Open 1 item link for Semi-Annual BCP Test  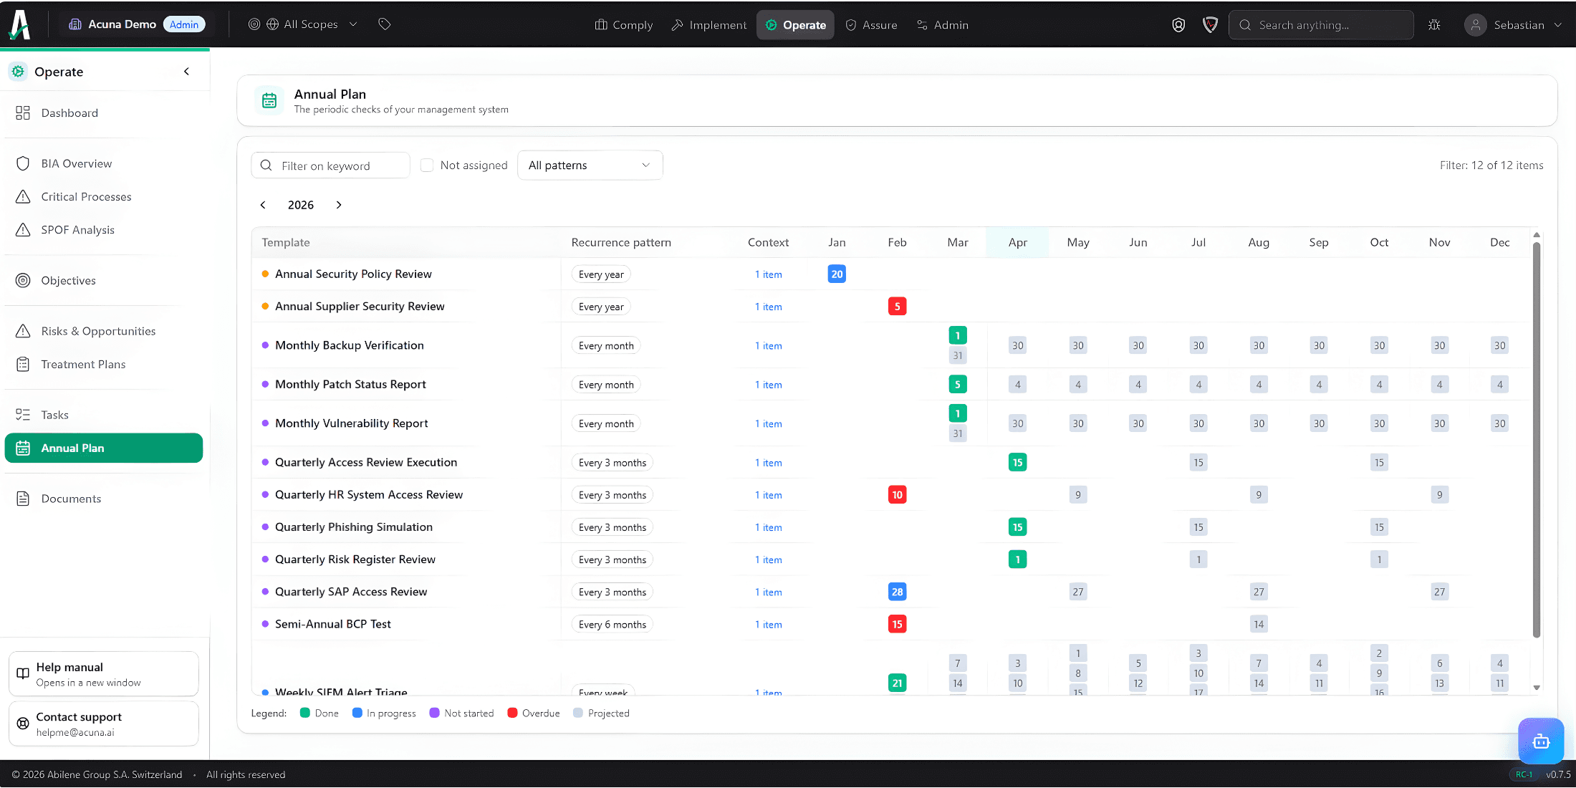pos(768,625)
